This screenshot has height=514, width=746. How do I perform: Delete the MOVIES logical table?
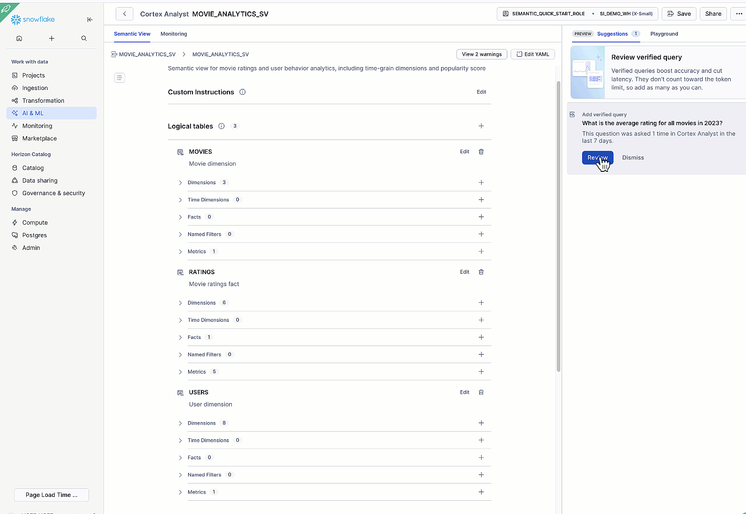(x=481, y=152)
